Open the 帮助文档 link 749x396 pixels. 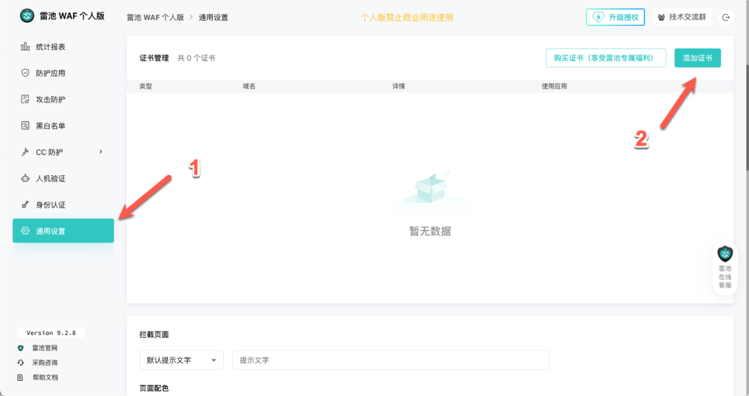pyautogui.click(x=45, y=377)
